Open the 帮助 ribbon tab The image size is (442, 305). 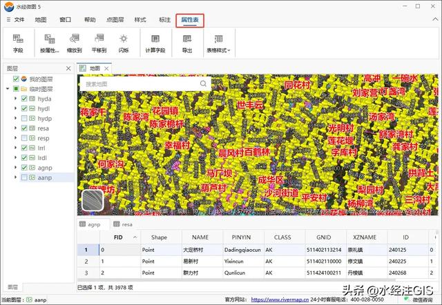point(90,20)
